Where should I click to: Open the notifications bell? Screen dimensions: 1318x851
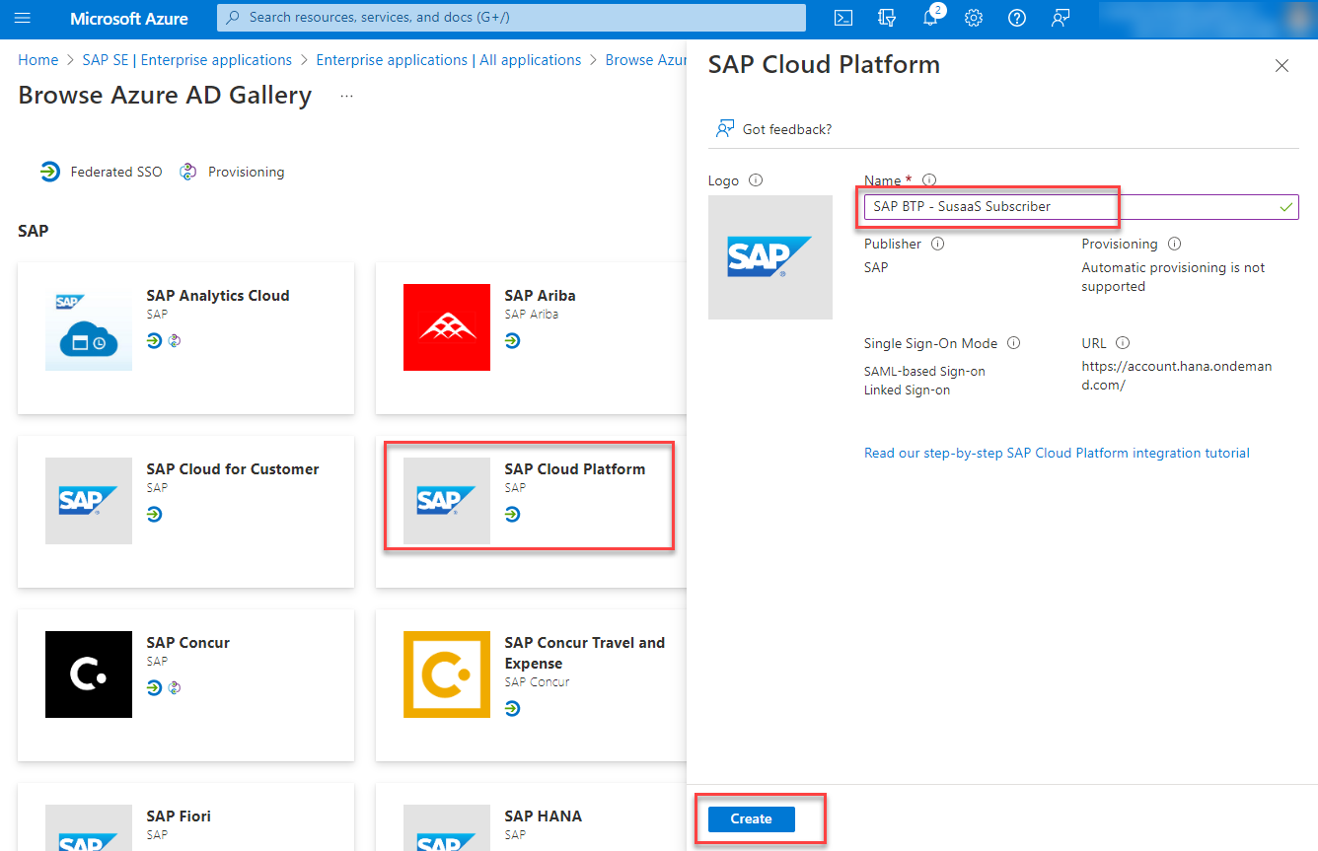pos(930,18)
